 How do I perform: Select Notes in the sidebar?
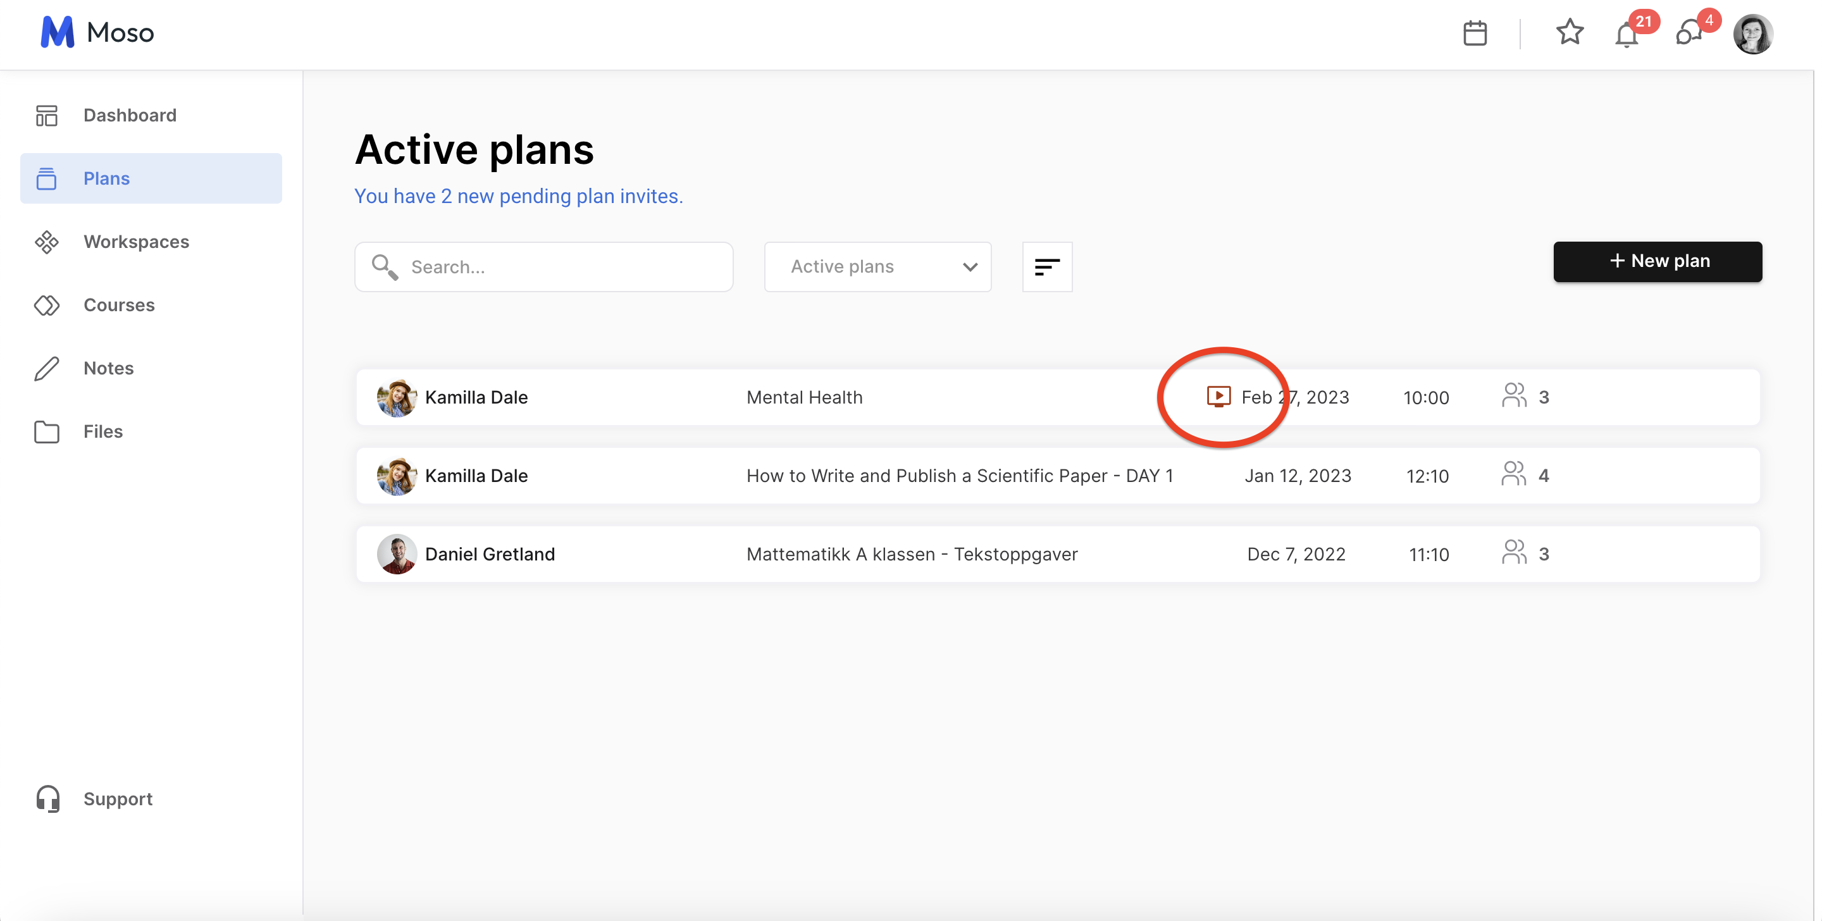(x=108, y=368)
